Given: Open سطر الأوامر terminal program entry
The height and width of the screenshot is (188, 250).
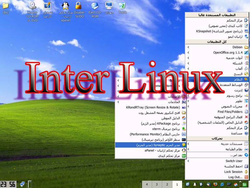Looking at the screenshot, I should coord(151,140).
